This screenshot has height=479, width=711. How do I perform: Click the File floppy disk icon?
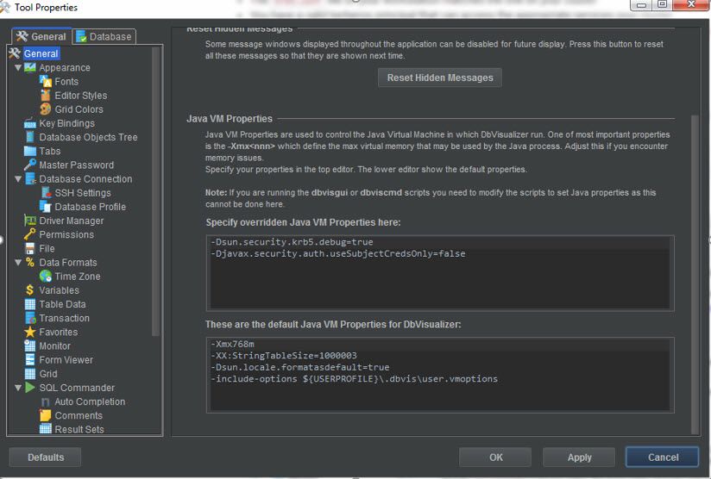(x=30, y=249)
